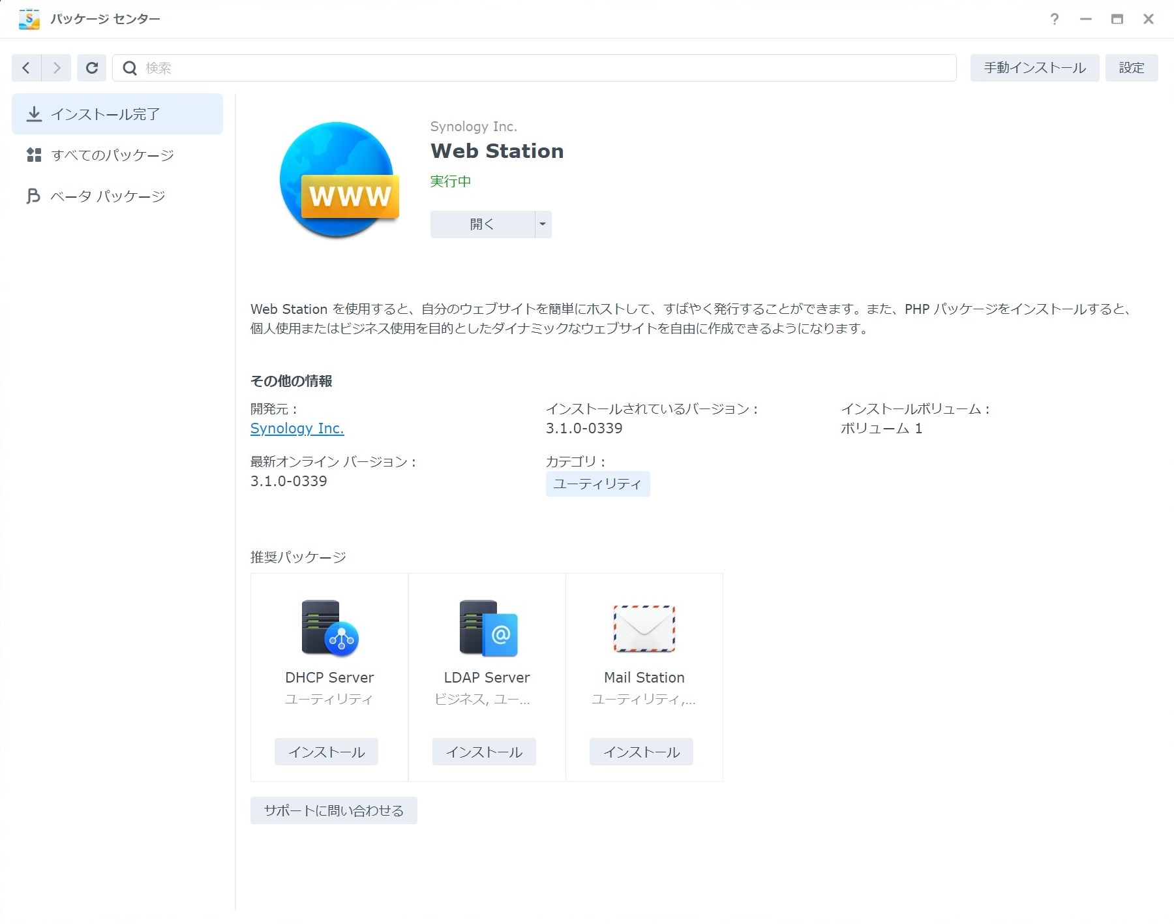Viewport: 1174px width, 924px height.
Task: Open ベータ パッケージ sidebar section
Action: click(108, 196)
